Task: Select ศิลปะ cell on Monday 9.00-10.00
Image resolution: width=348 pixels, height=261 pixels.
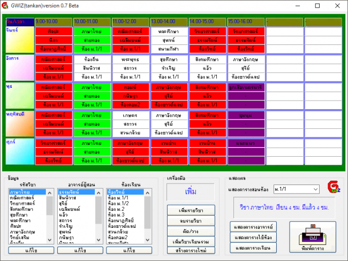Action: coord(54,31)
